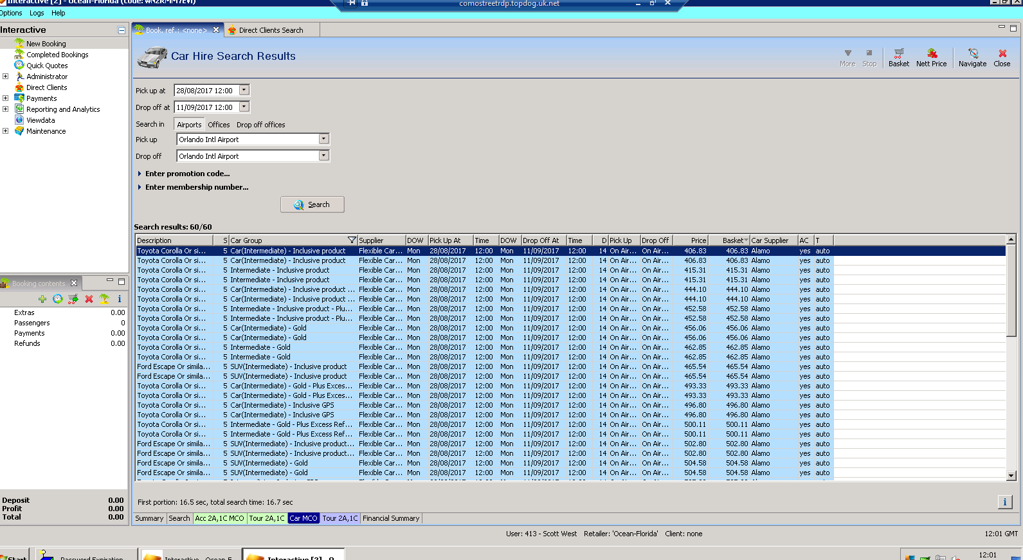
Task: Open the Basket toolbar icon
Action: coord(898,53)
